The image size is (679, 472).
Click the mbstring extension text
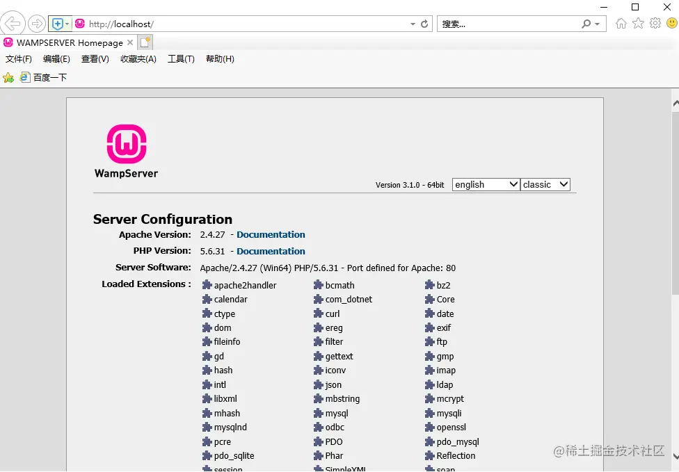tap(342, 399)
